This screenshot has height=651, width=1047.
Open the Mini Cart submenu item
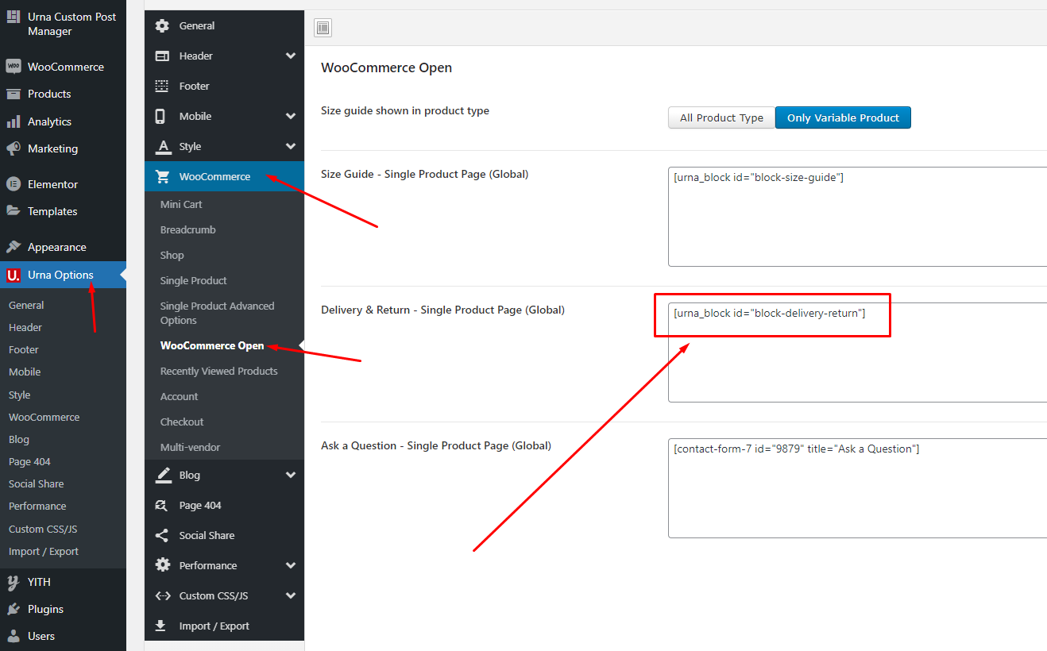(181, 204)
